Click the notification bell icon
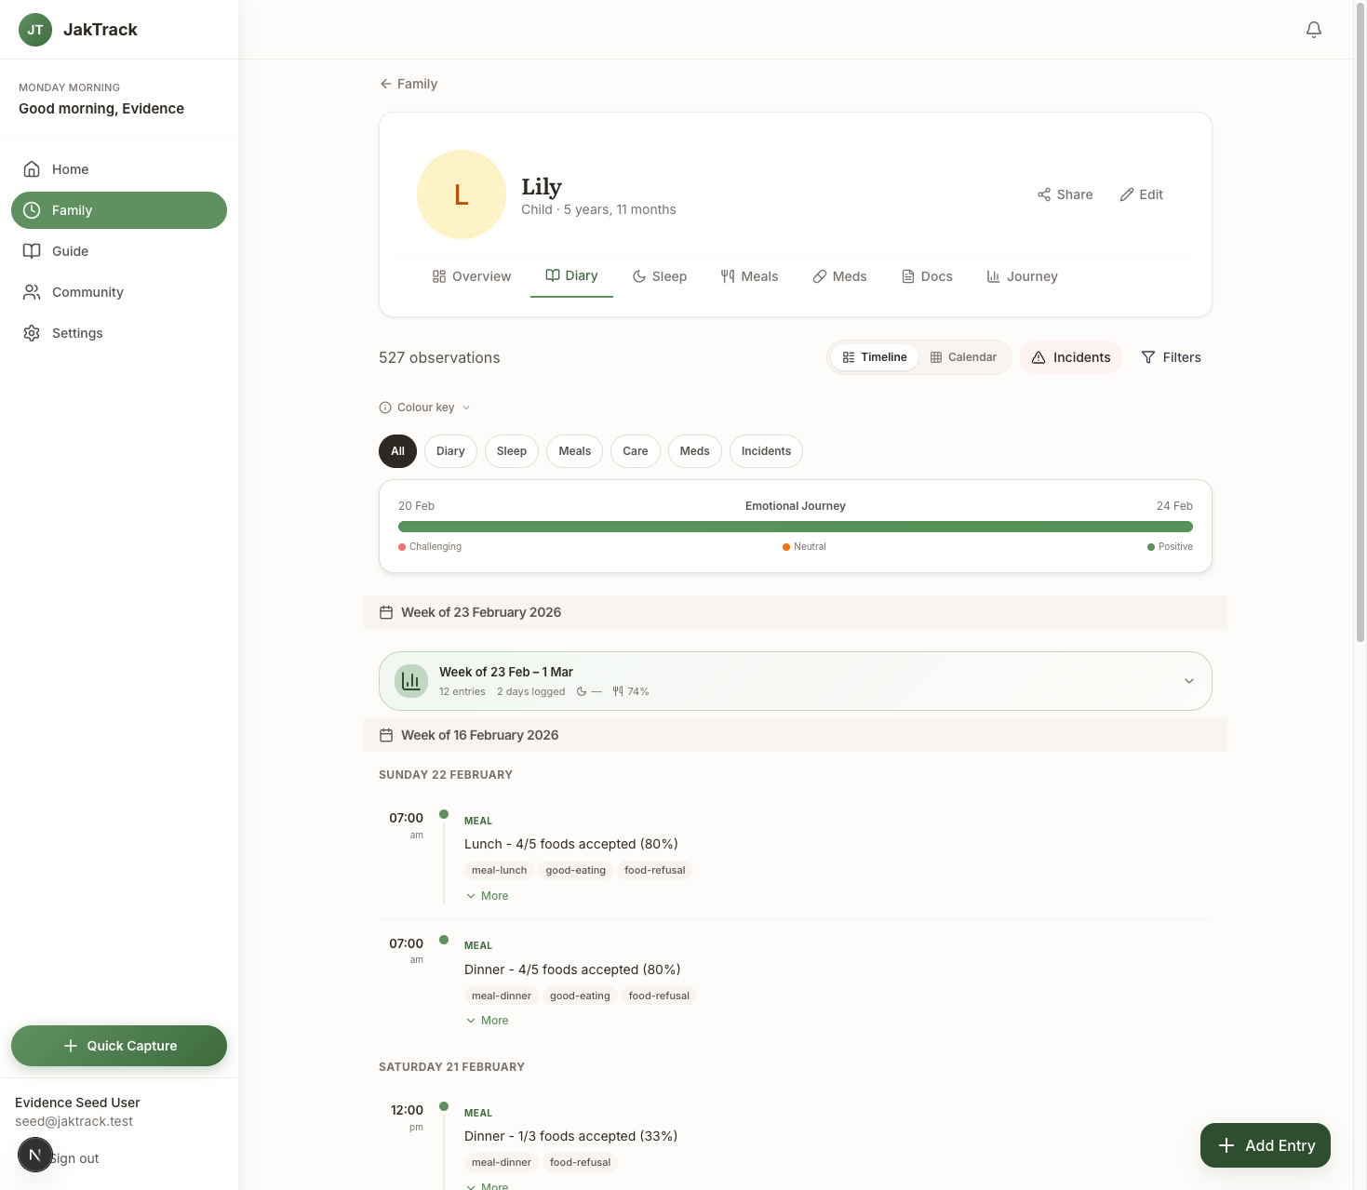Screen dimensions: 1367x1190 coord(1313,30)
